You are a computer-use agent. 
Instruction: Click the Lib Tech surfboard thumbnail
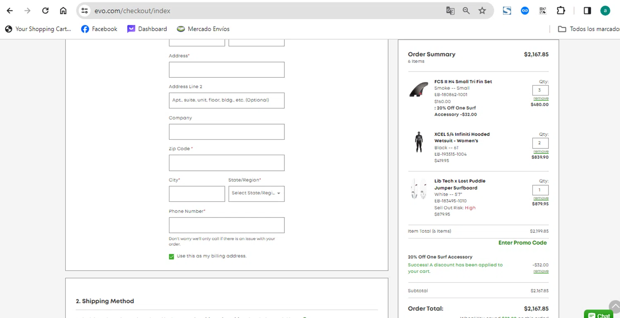(x=419, y=189)
